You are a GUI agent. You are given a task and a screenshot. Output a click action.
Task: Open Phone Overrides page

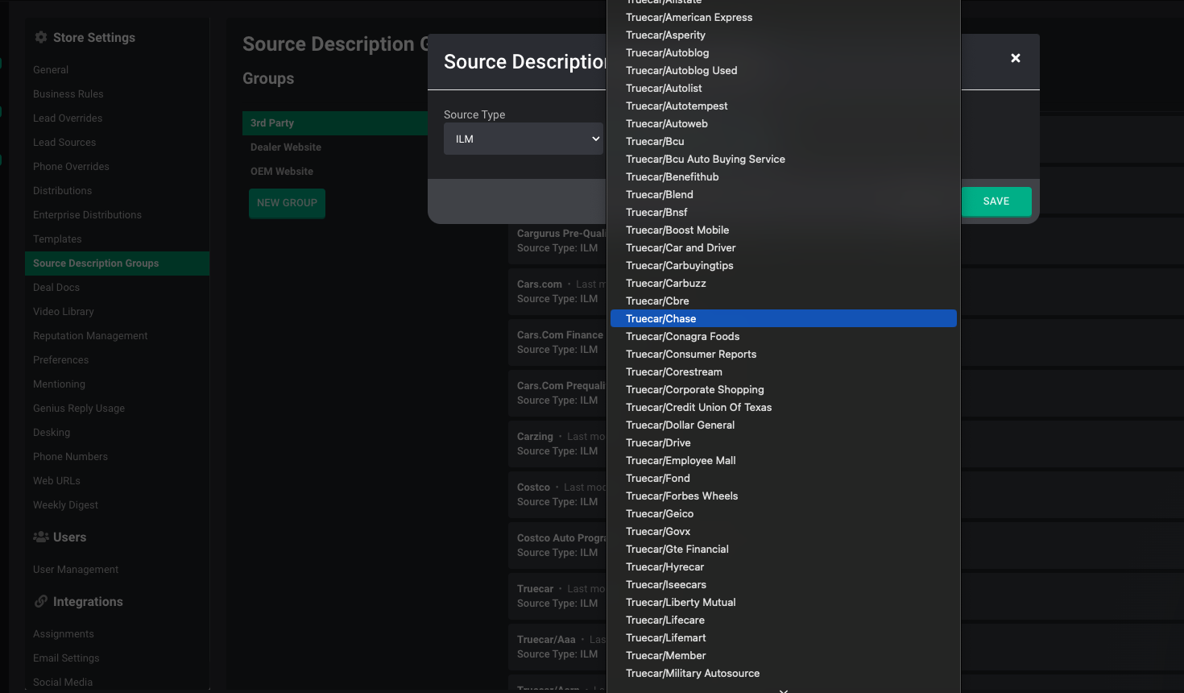(71, 167)
